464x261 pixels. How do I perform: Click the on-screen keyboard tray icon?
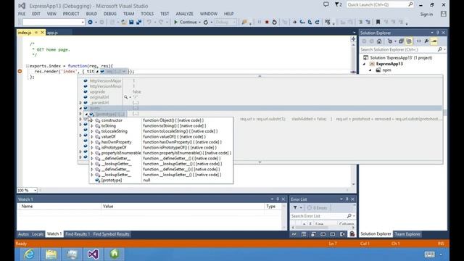point(429,254)
